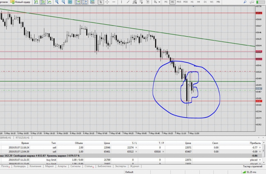Cancel buy limit order at 21799
The width and height of the screenshot is (266, 174).
coord(260,160)
